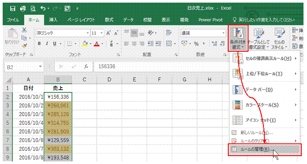The width and height of the screenshot is (307, 164).
Task: Toggle Italic formatting
Action: [x=47, y=43]
